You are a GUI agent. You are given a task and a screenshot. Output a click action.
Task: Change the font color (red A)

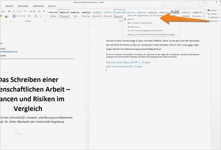(6, 16)
